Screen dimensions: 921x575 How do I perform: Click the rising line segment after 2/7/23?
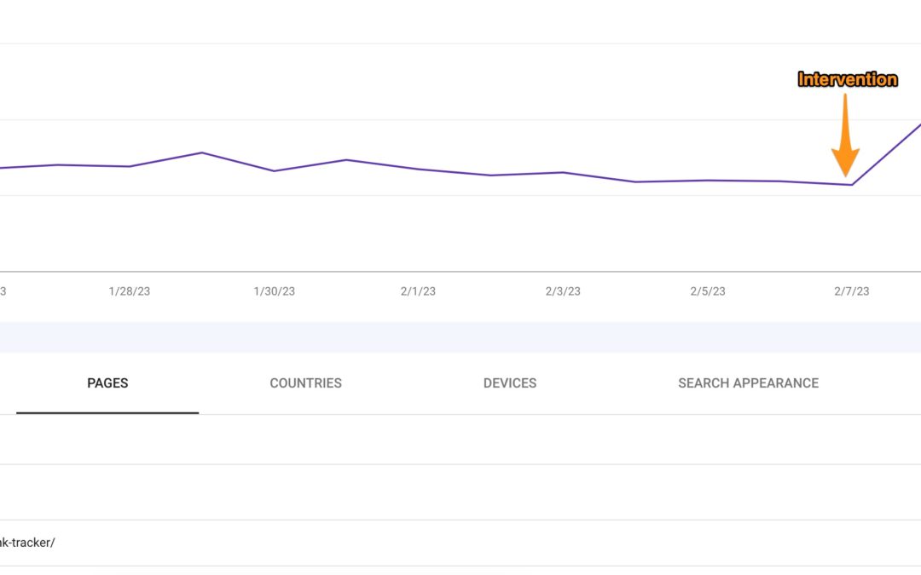pyautogui.click(x=887, y=153)
